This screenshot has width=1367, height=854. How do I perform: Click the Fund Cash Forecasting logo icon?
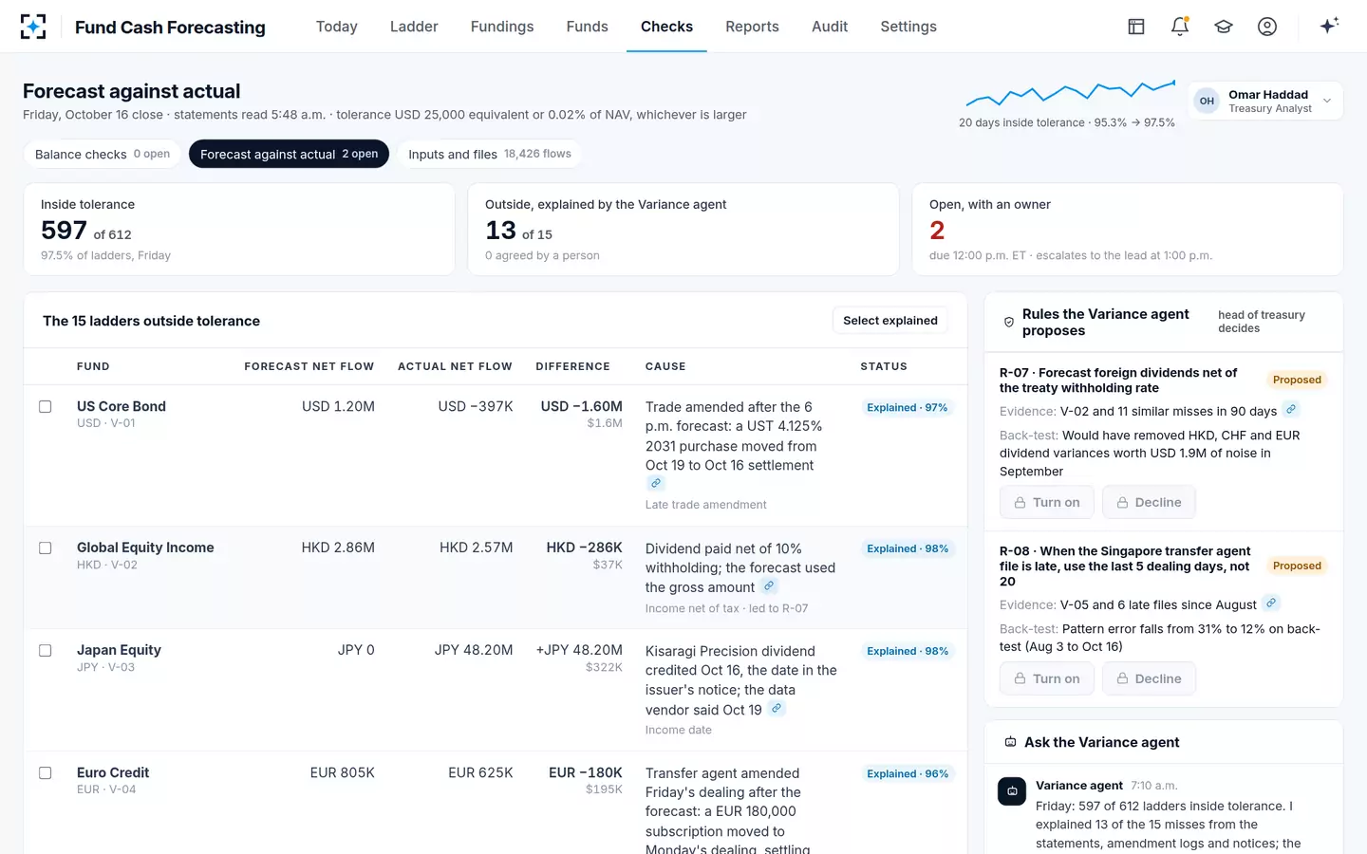(33, 27)
